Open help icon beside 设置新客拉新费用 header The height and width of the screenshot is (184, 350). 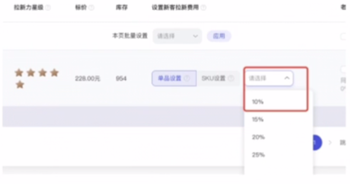coord(203,8)
